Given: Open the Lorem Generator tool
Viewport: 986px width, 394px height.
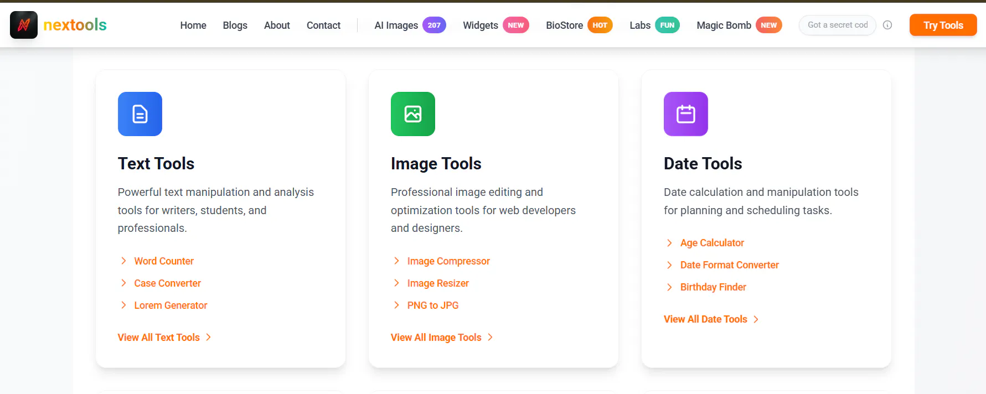Looking at the screenshot, I should pyautogui.click(x=171, y=305).
